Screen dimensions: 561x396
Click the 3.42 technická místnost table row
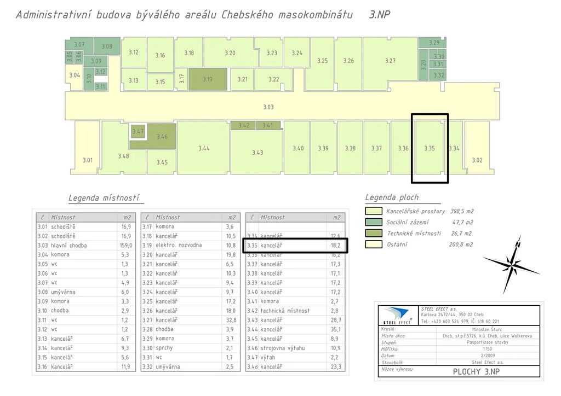[295, 311]
